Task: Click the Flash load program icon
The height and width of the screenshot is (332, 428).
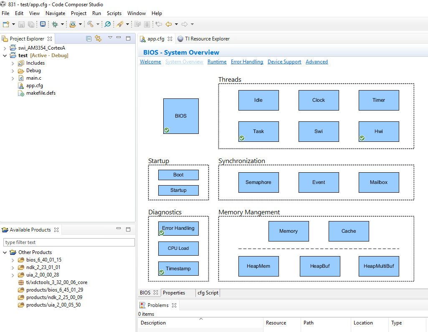Action: pos(73,24)
